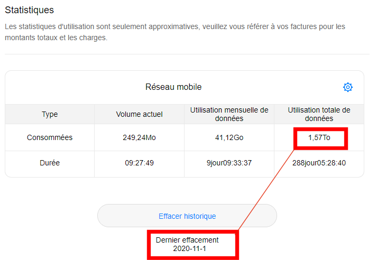
Task: Click the Utilisation totale de données header
Action: click(x=319, y=114)
